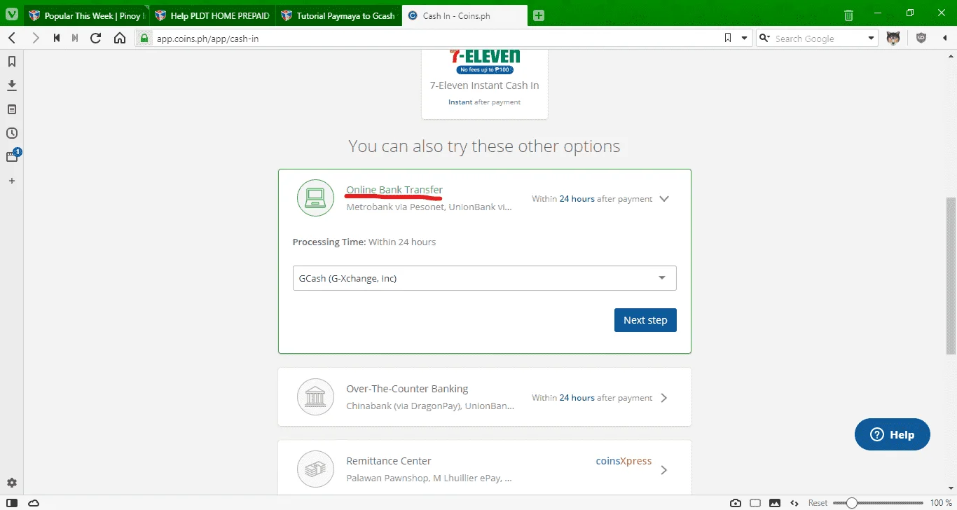Viewport: 957px width, 510px height.
Task: Click the Search Google field
Action: tap(818, 39)
